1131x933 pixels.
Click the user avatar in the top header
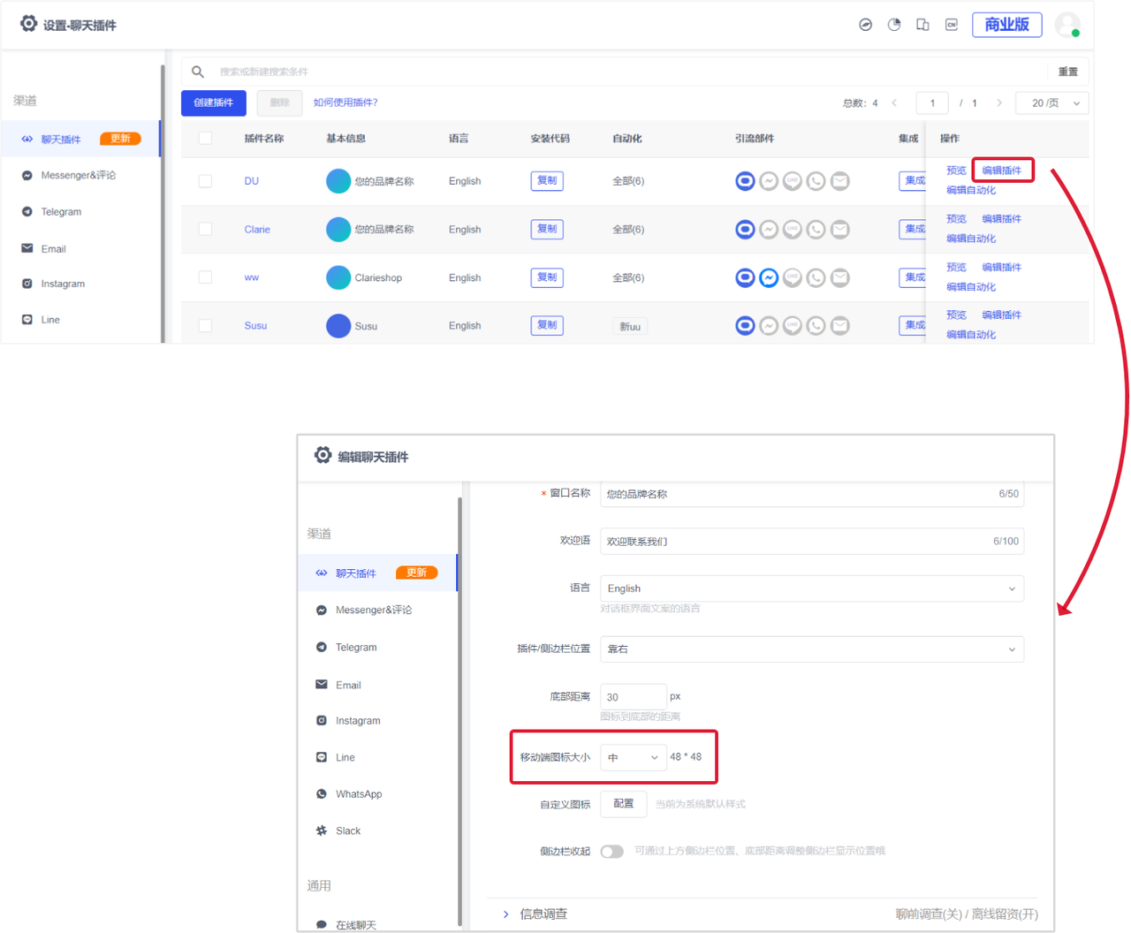(1067, 25)
